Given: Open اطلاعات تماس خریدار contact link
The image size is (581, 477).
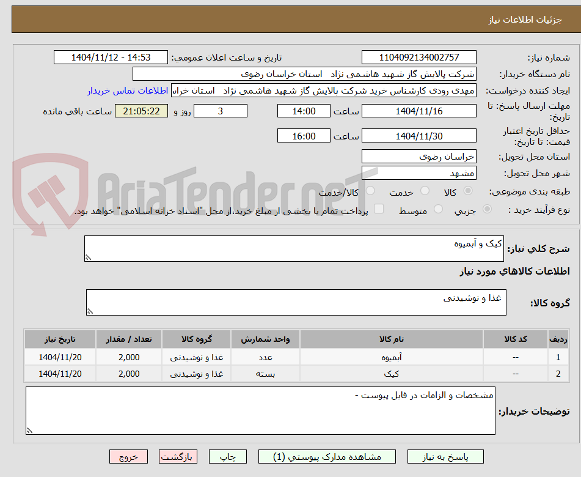Looking at the screenshot, I should tap(128, 91).
